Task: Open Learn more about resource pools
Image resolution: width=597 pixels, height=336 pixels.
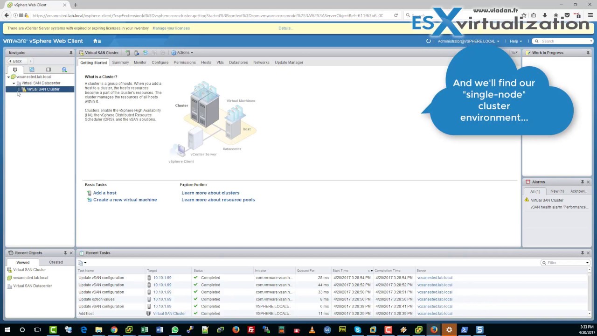Action: pyautogui.click(x=218, y=200)
